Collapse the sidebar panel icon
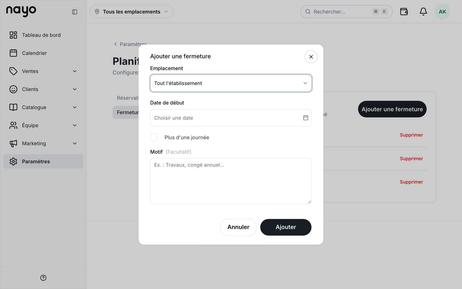Image resolution: width=462 pixels, height=289 pixels. tap(75, 12)
